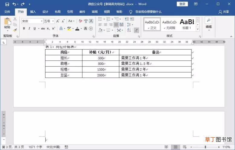
Task: Click the 中文(中国) language indicator
Action: click(53, 147)
